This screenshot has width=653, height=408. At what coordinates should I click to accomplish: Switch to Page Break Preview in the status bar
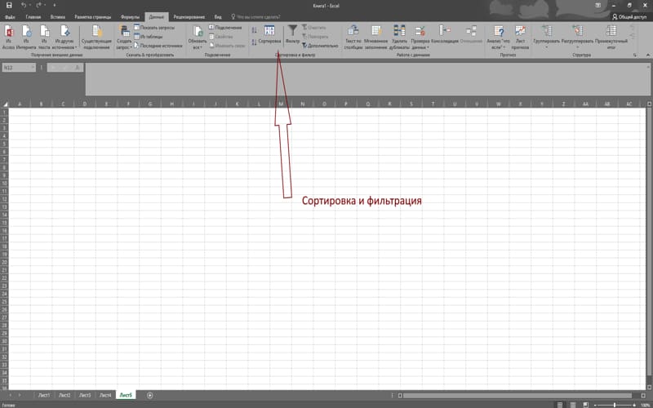(586, 405)
